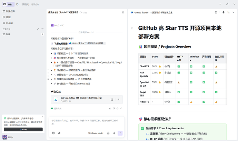Open the 技能 skills page
Screen dimensions: 238x141
(x=7, y=17)
